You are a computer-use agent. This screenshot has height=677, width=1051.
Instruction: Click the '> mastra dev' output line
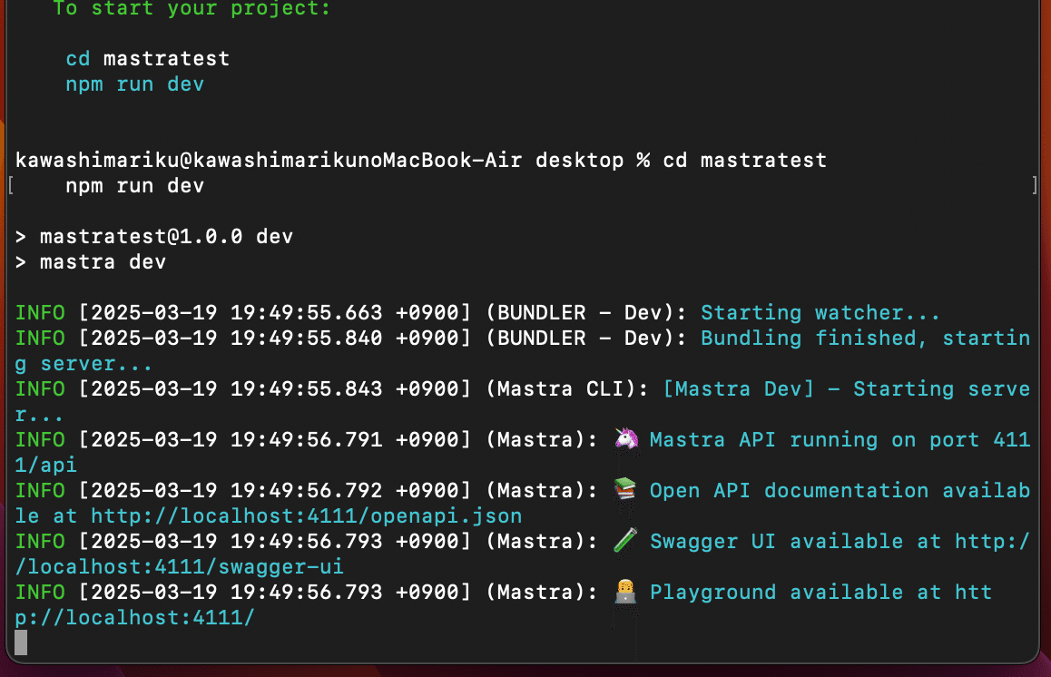[90, 262]
